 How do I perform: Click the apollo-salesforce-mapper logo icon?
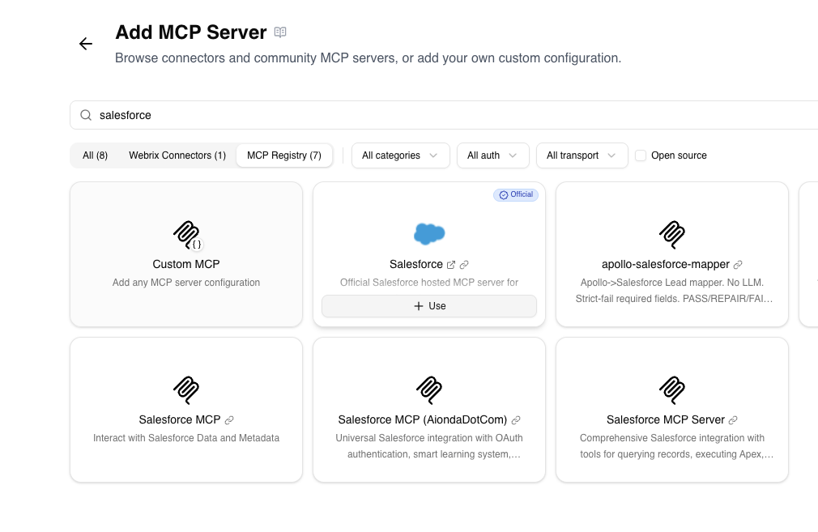point(672,234)
